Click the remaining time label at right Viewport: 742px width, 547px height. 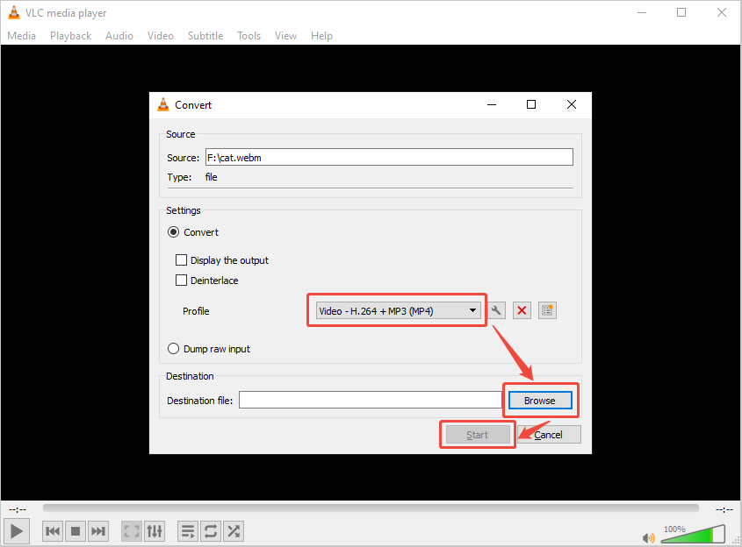tap(724, 509)
